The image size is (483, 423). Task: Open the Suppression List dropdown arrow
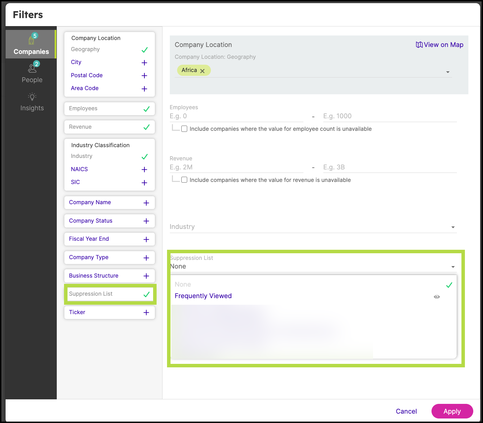[x=453, y=267]
